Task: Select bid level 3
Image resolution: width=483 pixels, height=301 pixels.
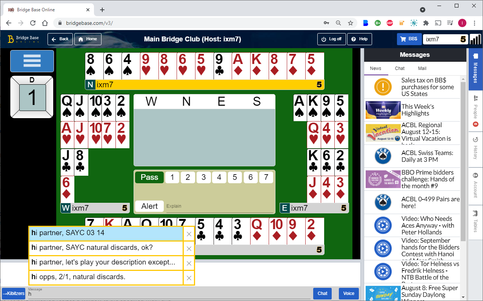Action: (203, 177)
